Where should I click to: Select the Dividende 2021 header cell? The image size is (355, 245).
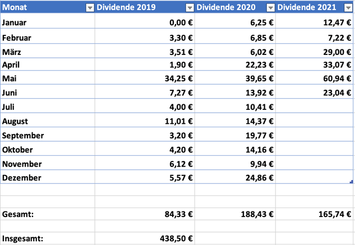(x=314, y=7)
